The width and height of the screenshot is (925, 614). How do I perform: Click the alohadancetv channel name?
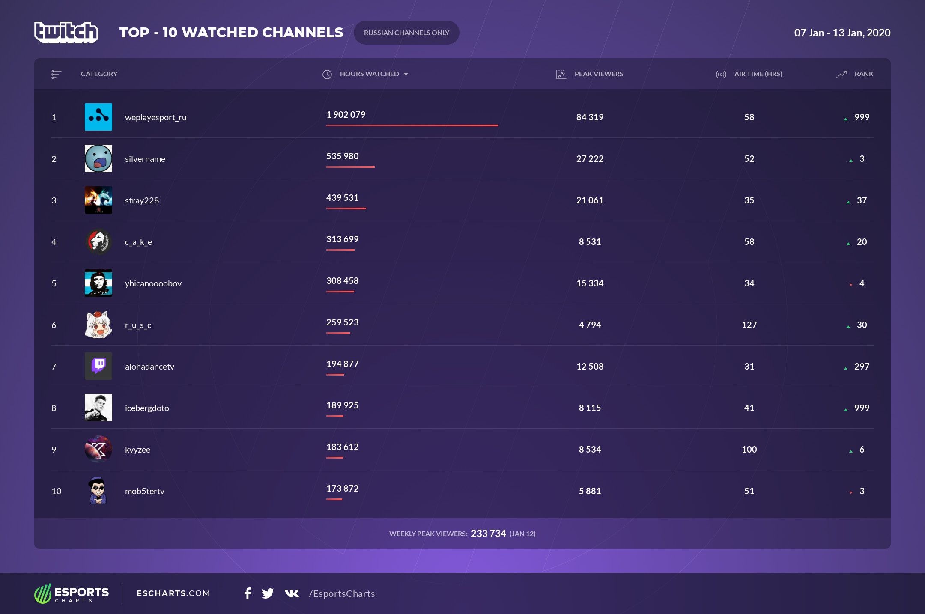coord(149,367)
